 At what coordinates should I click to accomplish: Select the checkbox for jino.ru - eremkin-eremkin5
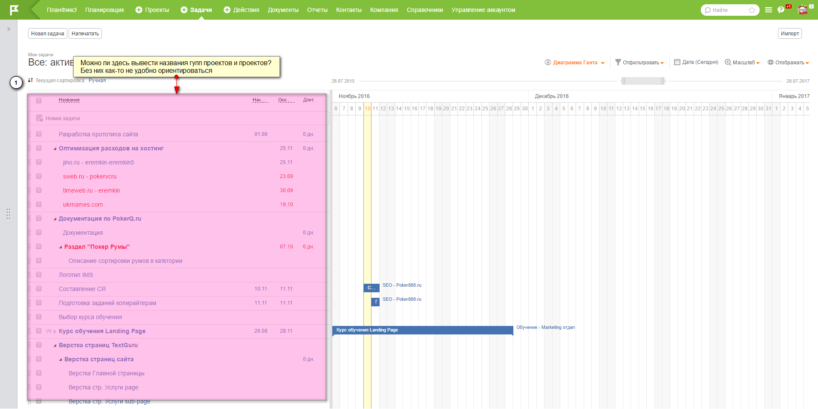39,162
